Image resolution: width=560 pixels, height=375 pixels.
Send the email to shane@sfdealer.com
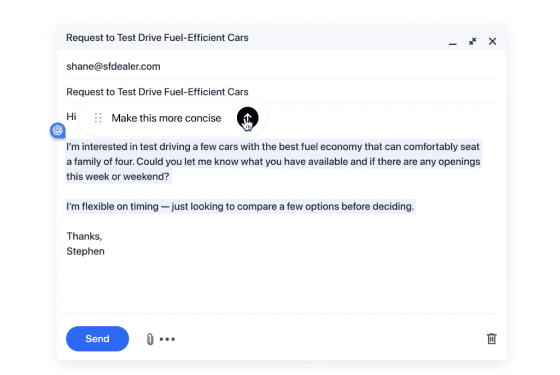pyautogui.click(x=97, y=339)
